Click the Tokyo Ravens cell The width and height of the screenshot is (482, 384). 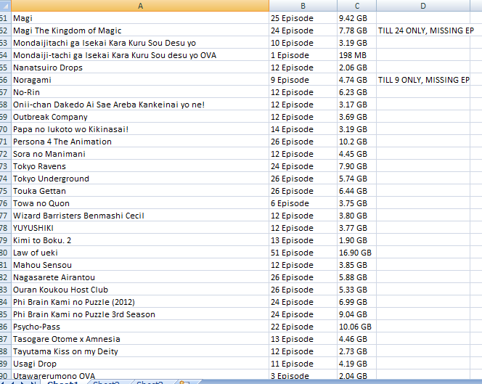[140, 166]
